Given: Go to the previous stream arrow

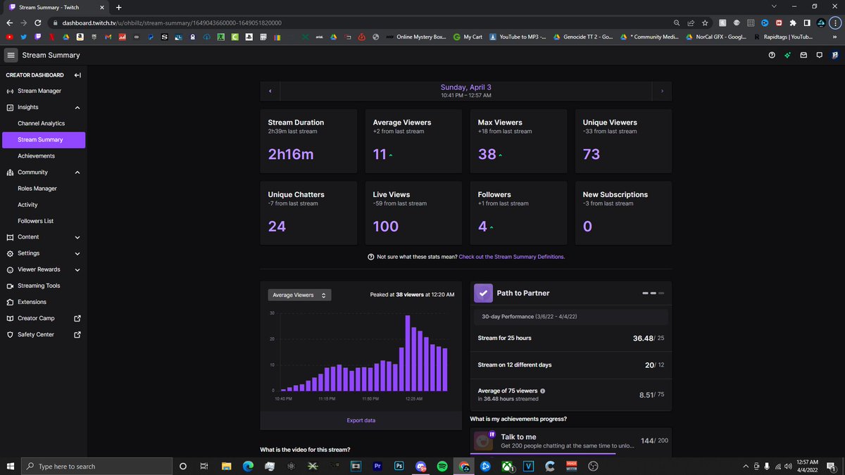Looking at the screenshot, I should click(x=270, y=91).
